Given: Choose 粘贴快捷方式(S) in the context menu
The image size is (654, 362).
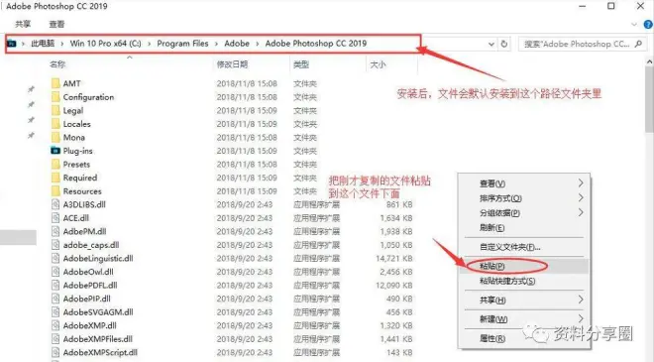Looking at the screenshot, I should [x=524, y=281].
